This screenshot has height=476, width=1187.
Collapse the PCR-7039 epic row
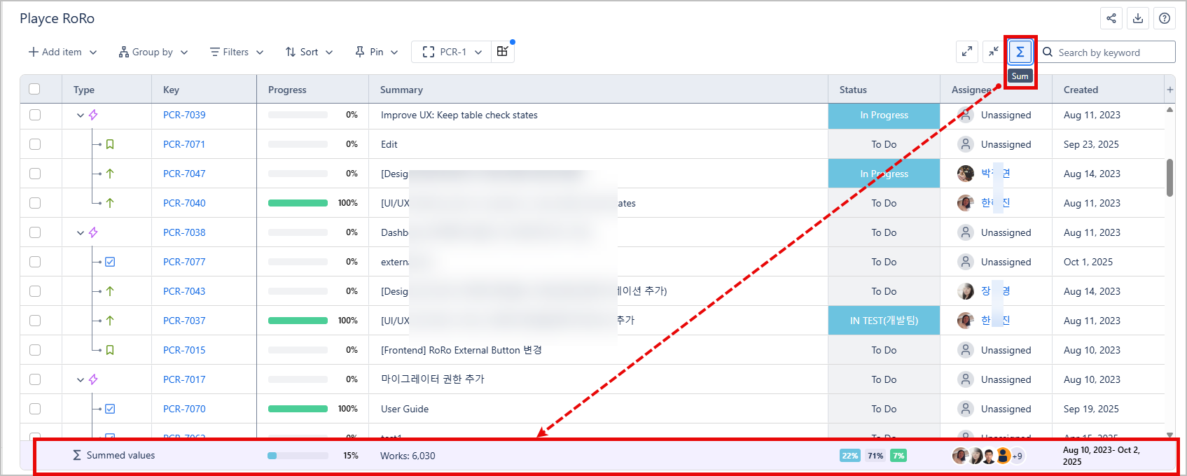[x=80, y=115]
